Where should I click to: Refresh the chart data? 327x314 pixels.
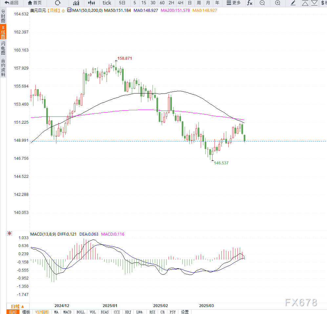point(58,3)
